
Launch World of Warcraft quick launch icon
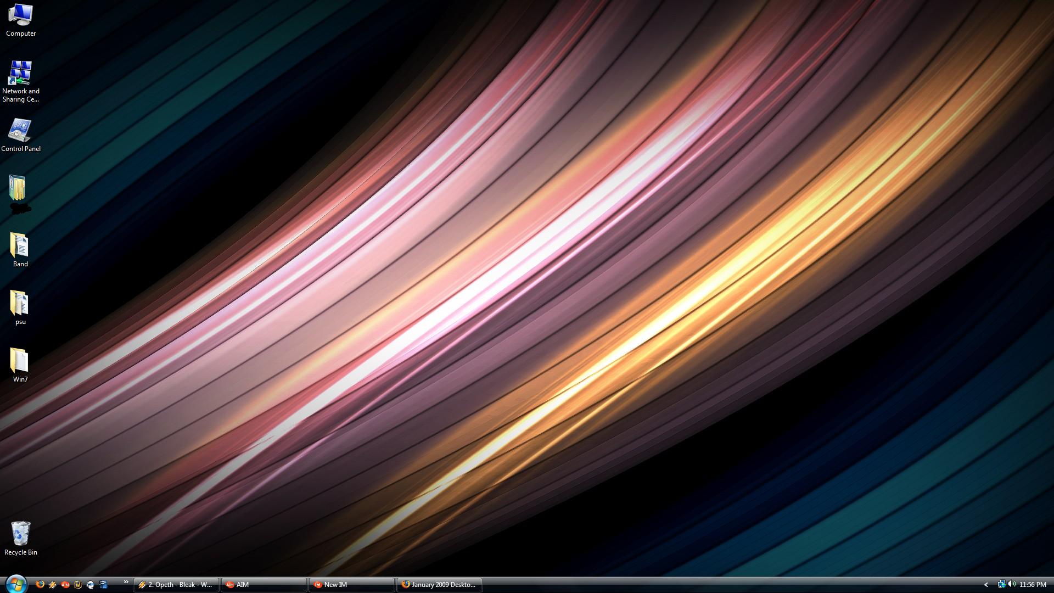pyautogui.click(x=78, y=585)
